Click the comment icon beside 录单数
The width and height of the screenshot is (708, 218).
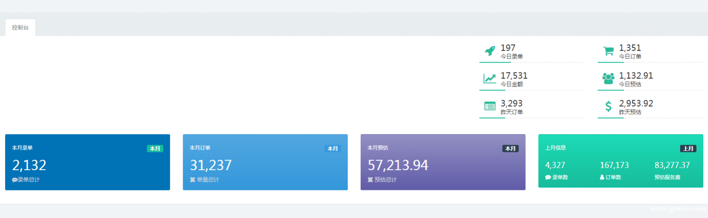click(548, 177)
